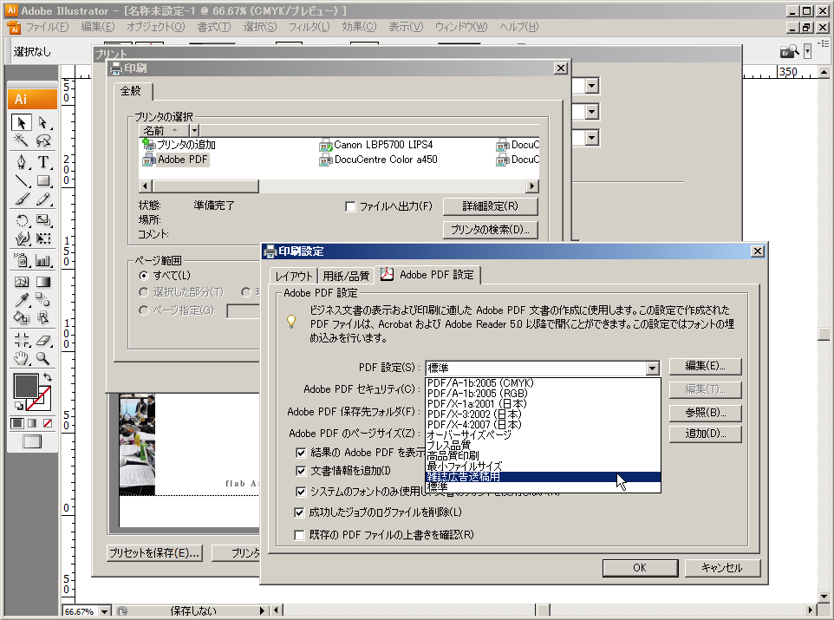Open the 名前 column sort dropdown arrow

[195, 130]
